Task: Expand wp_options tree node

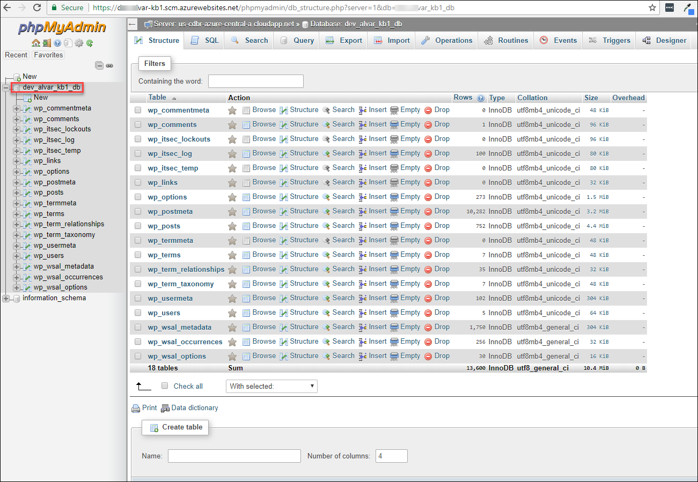Action: (x=17, y=172)
